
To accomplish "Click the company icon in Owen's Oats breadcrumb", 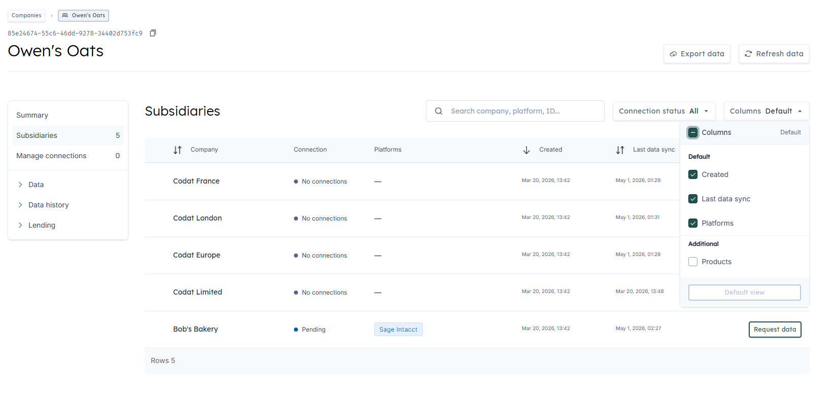I will 65,15.
